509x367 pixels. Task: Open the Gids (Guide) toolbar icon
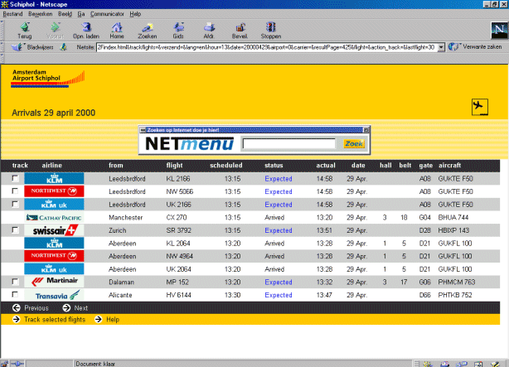click(178, 27)
